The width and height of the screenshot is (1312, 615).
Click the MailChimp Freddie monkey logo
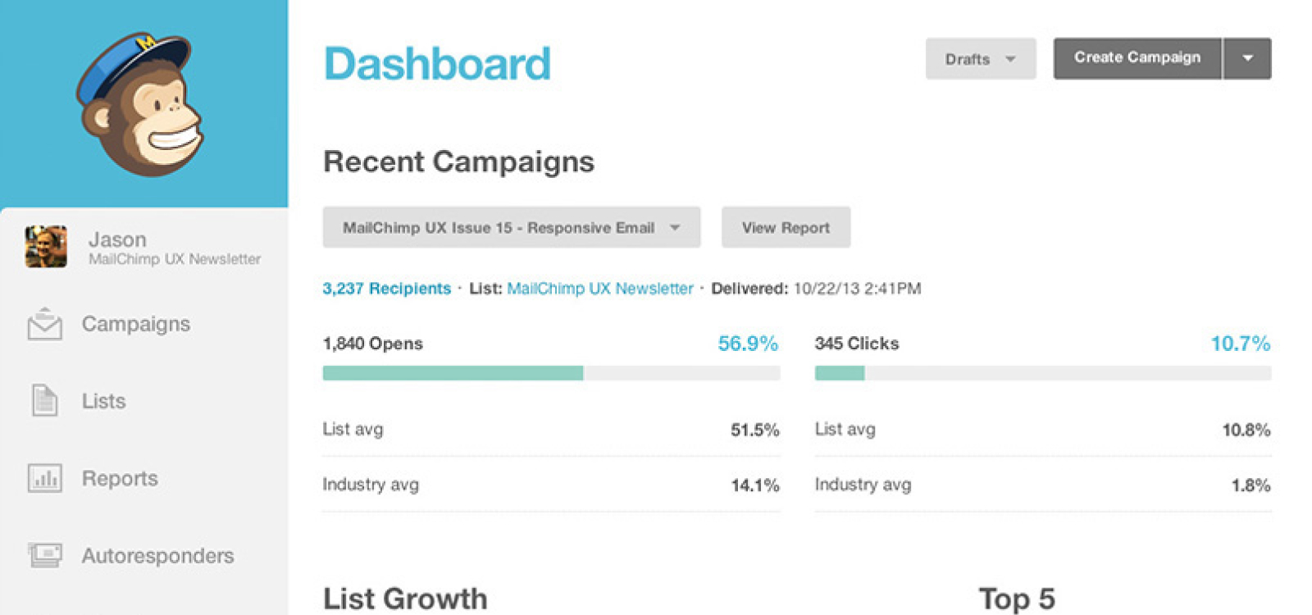[141, 104]
